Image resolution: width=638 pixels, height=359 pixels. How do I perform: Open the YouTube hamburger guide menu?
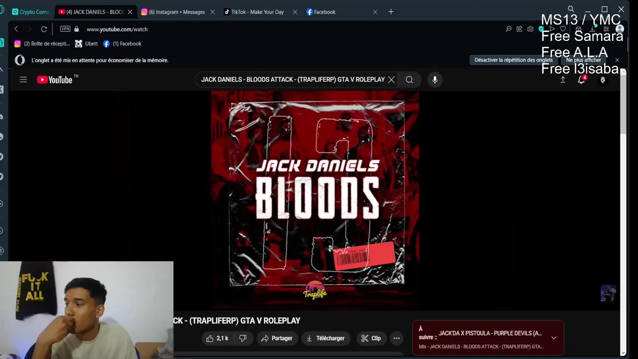coord(23,80)
